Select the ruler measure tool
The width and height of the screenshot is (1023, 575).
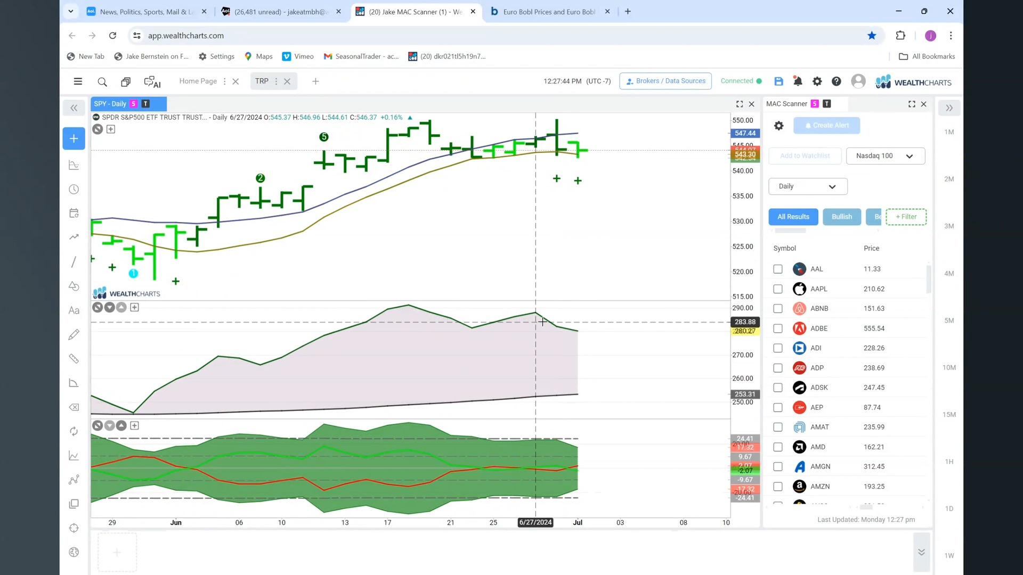(x=74, y=359)
